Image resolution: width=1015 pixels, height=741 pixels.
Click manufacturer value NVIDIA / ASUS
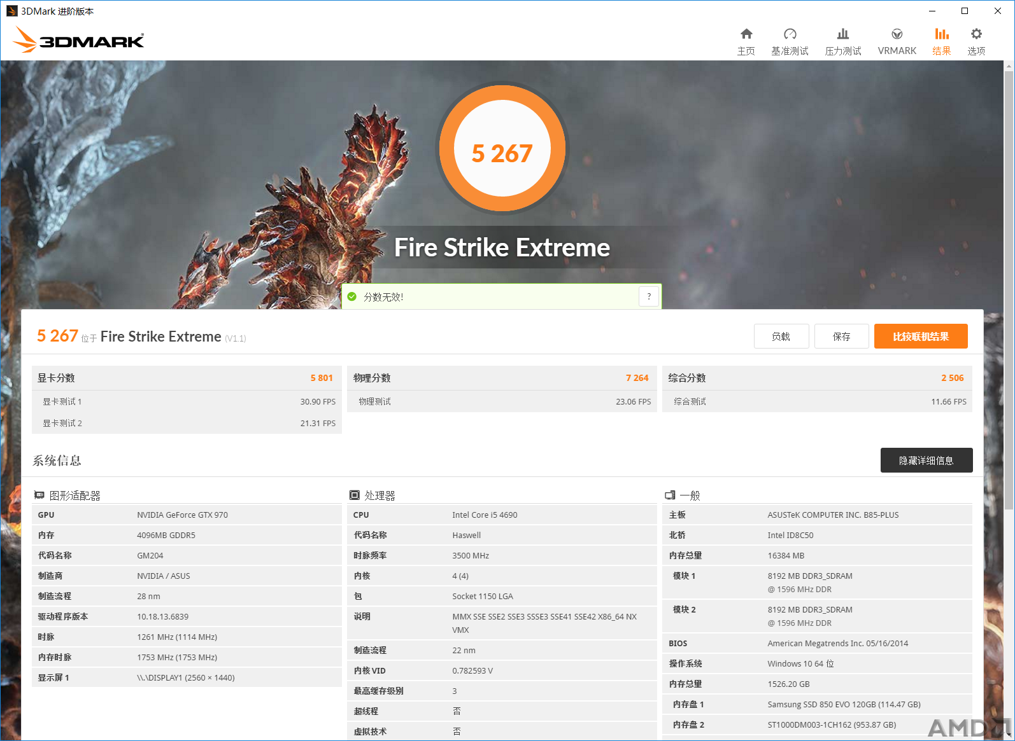164,576
